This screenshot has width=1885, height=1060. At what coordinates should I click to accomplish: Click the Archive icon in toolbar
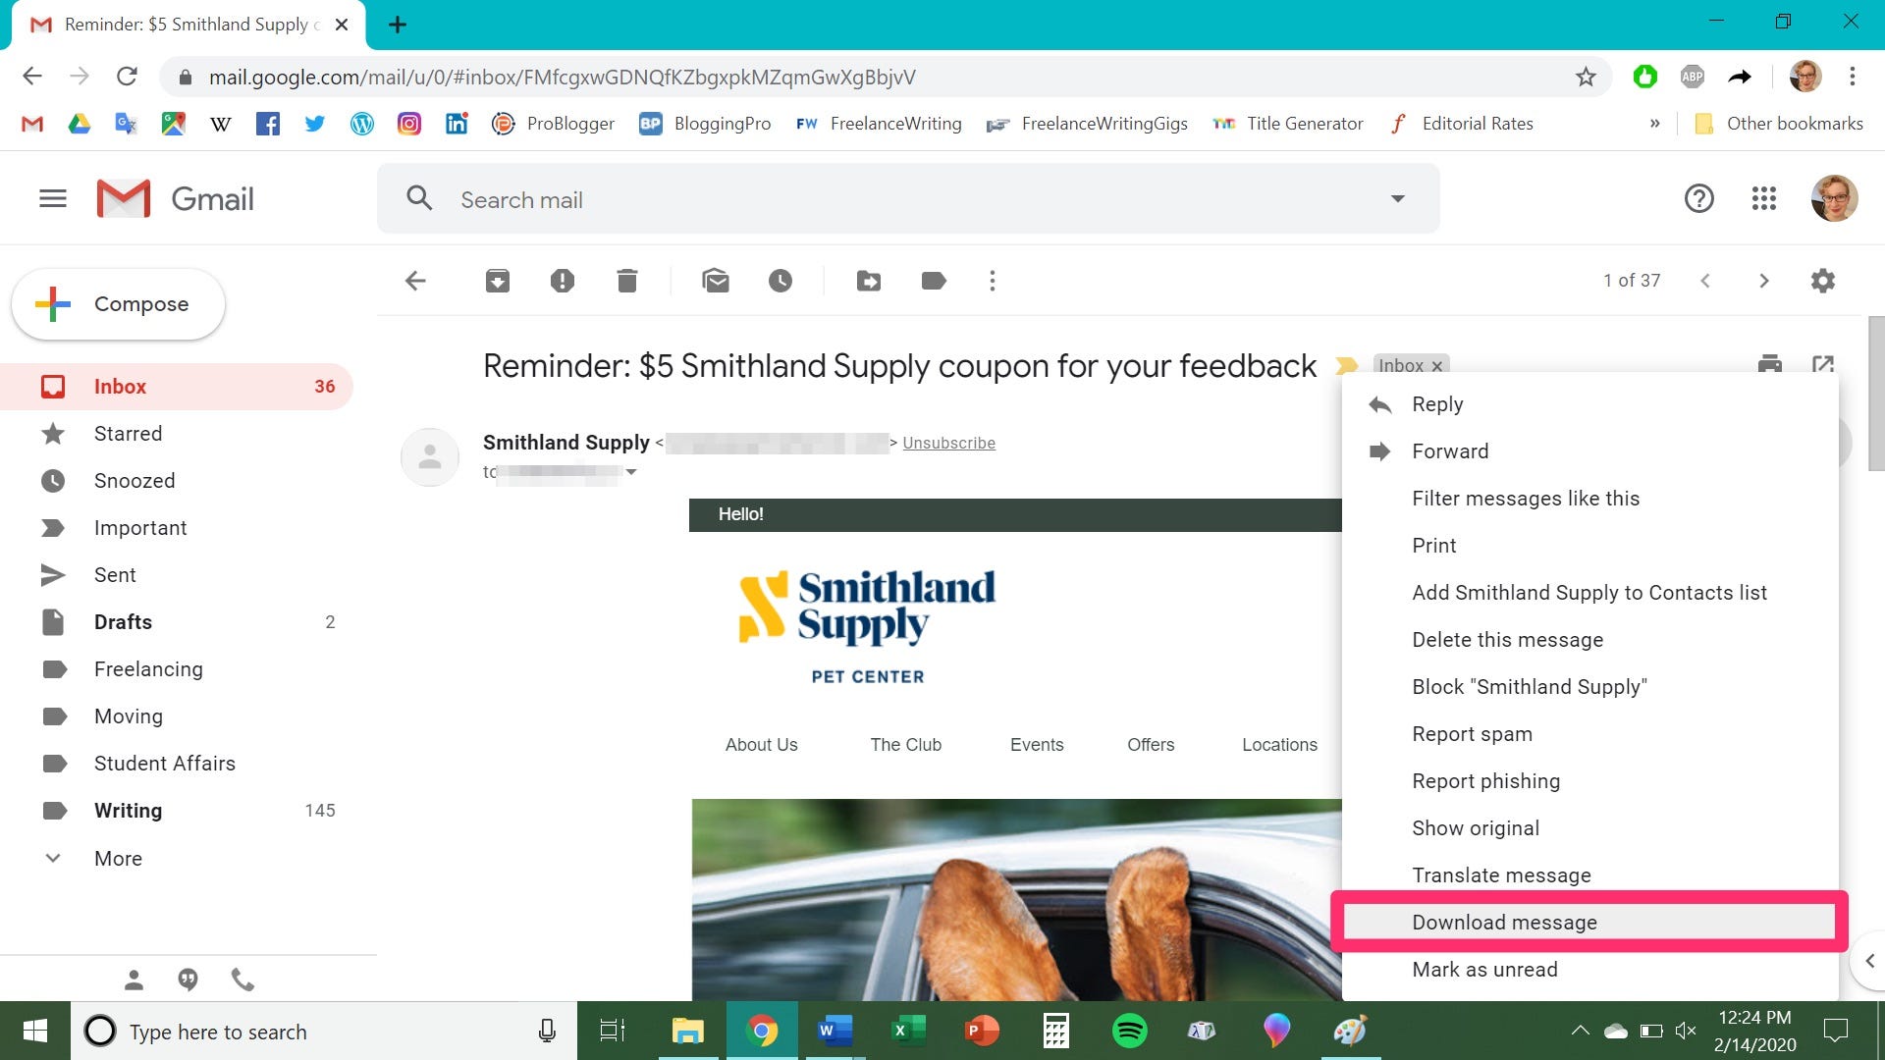tap(498, 281)
